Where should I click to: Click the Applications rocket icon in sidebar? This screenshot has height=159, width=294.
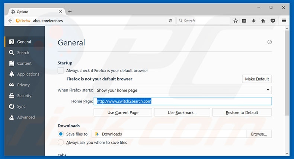pyautogui.click(x=12, y=74)
